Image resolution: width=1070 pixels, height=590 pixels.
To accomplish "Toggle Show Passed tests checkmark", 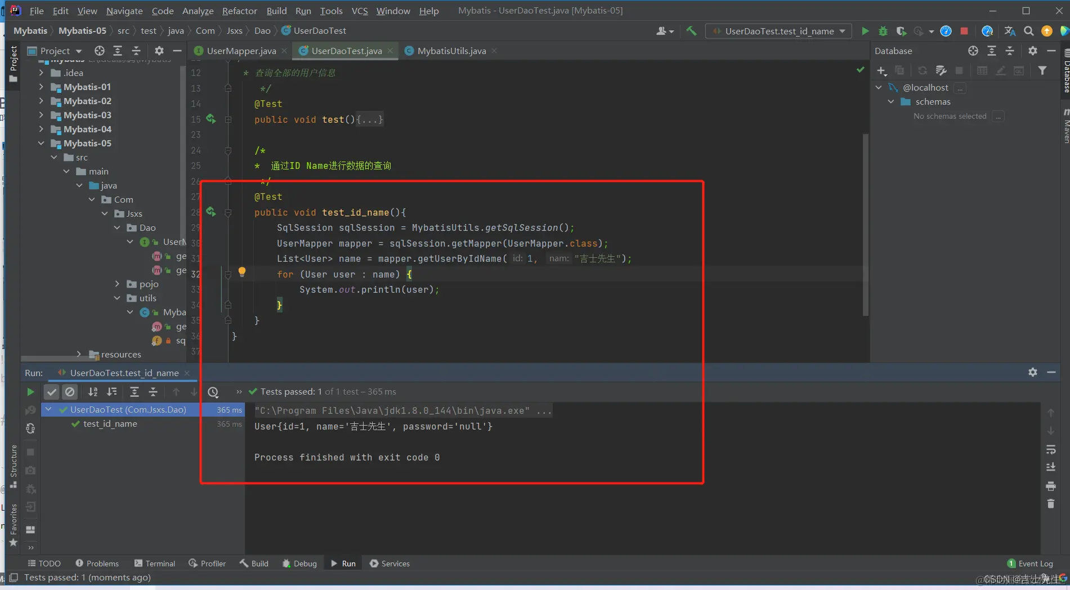I will point(52,392).
